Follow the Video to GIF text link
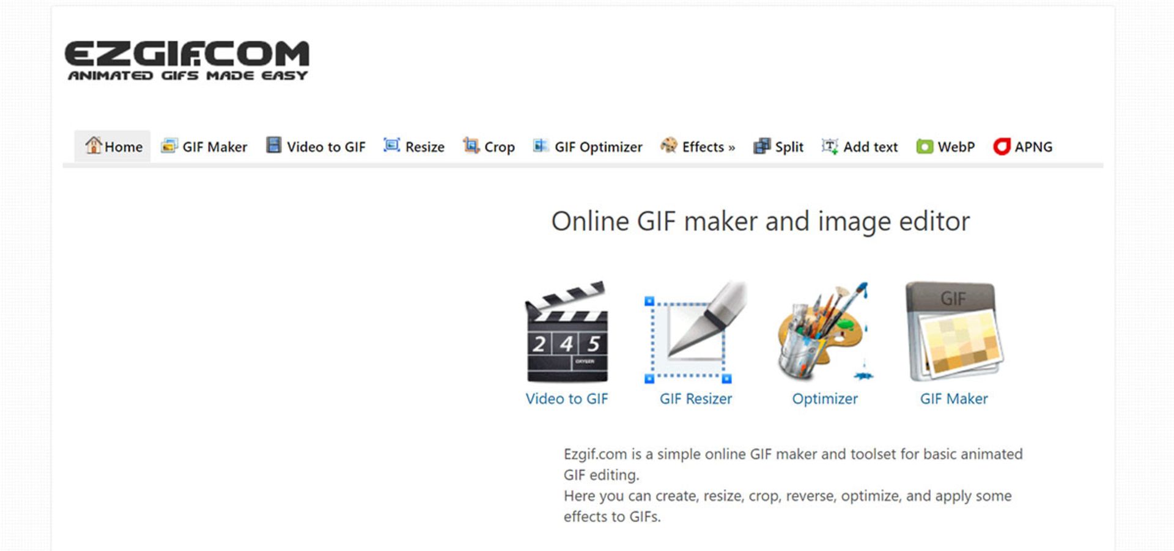Viewport: 1174px width, 551px height. click(x=567, y=398)
